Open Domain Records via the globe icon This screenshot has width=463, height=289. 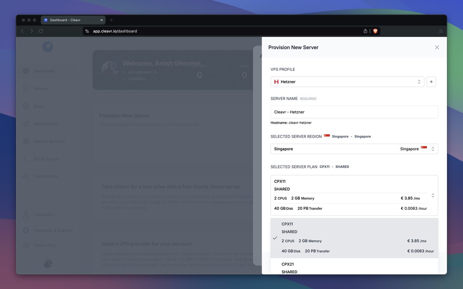26,141
